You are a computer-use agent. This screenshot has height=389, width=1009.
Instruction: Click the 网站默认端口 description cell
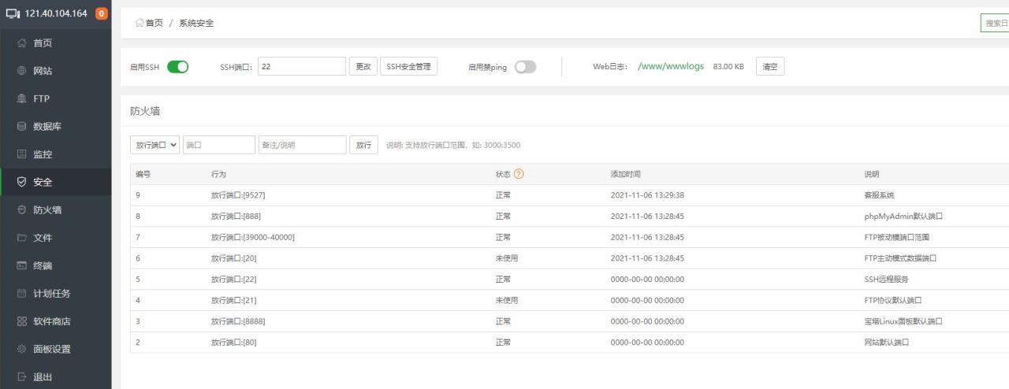pyautogui.click(x=887, y=342)
